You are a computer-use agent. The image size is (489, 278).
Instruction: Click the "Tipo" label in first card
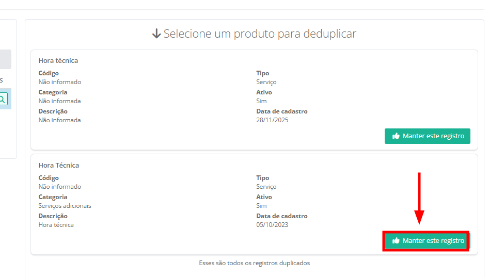pyautogui.click(x=262, y=73)
